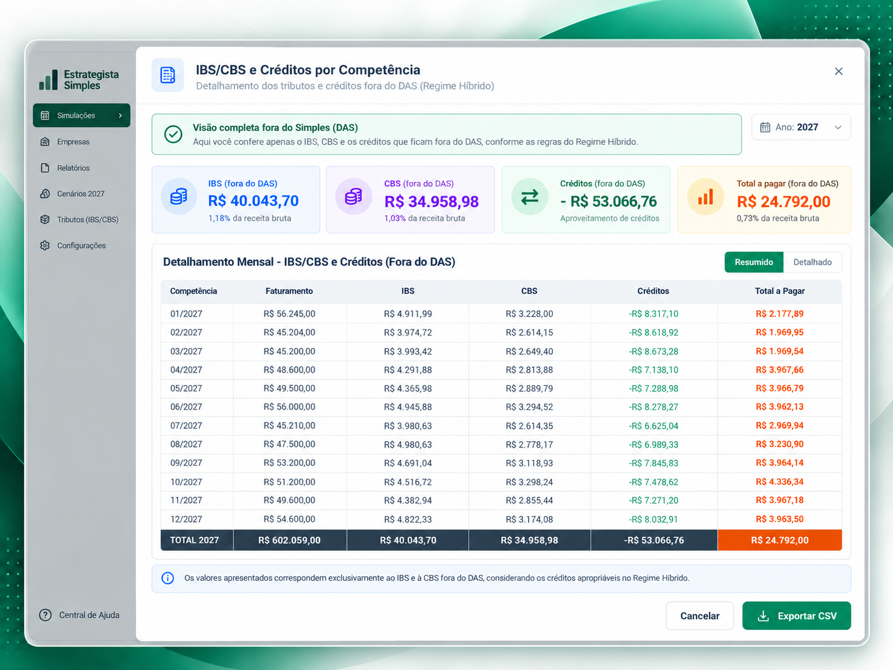Click the Configurações gear icon
The height and width of the screenshot is (670, 893).
click(x=45, y=246)
